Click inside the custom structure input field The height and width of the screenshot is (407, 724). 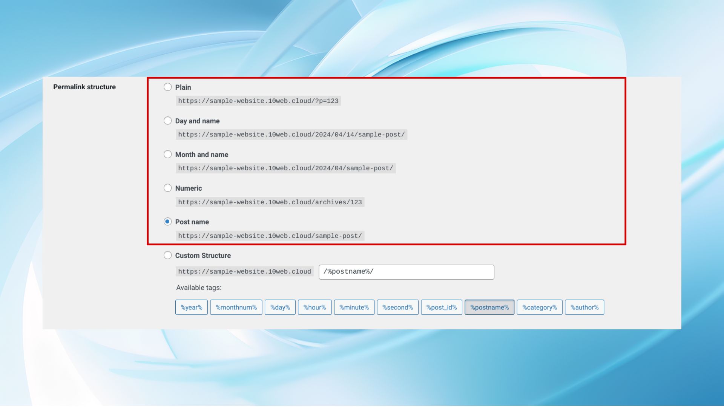406,272
